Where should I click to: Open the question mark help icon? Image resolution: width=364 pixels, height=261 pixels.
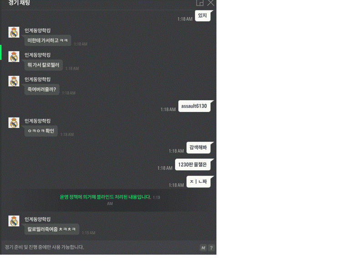[211, 248]
